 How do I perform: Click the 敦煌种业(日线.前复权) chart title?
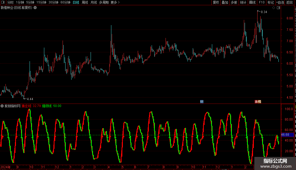17,8
